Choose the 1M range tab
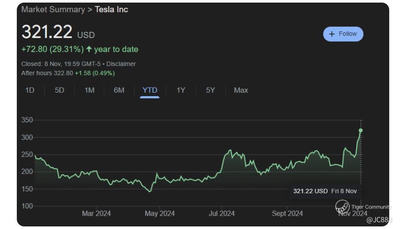The image size is (400, 229). coord(89,90)
